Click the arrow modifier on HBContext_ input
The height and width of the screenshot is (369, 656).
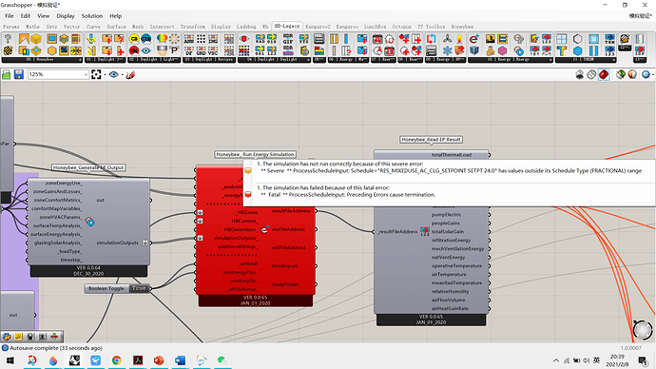coord(200,221)
